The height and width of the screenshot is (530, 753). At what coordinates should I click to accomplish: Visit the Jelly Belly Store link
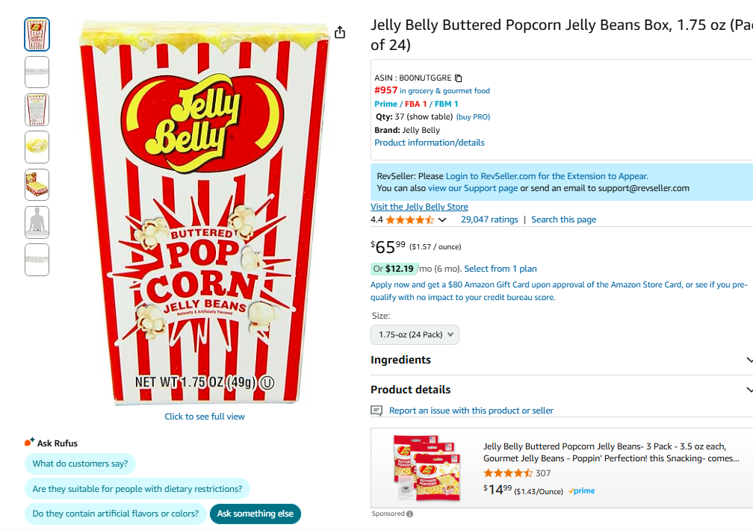(419, 207)
